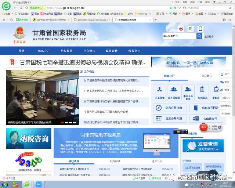
Task: Open the 扩展 extensions dropdown
Action: [x=162, y=14]
